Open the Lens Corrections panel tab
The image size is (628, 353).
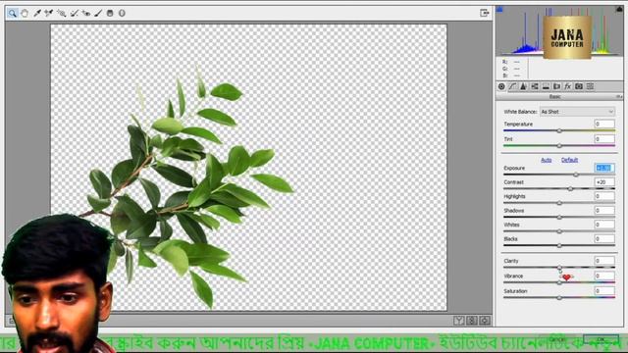pyautogui.click(x=556, y=86)
